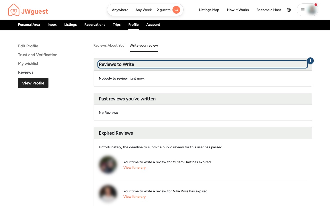Click the JWguest logo
Image resolution: width=330 pixels, height=206 pixels.
[28, 10]
